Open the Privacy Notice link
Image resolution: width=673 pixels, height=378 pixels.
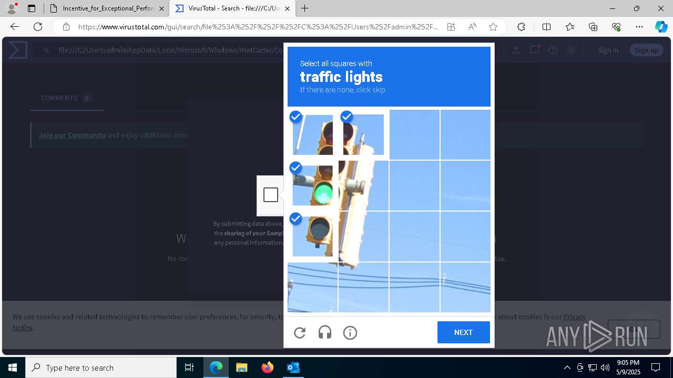[575, 317]
